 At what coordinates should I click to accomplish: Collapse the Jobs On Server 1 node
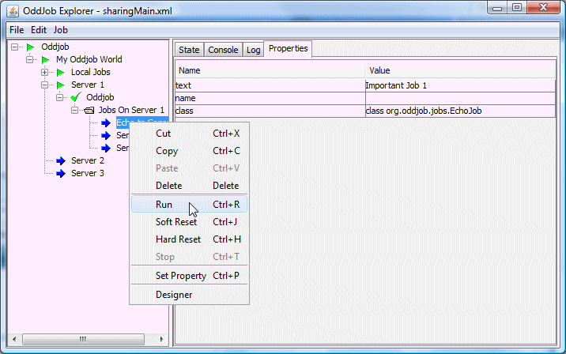pyautogui.click(x=75, y=110)
